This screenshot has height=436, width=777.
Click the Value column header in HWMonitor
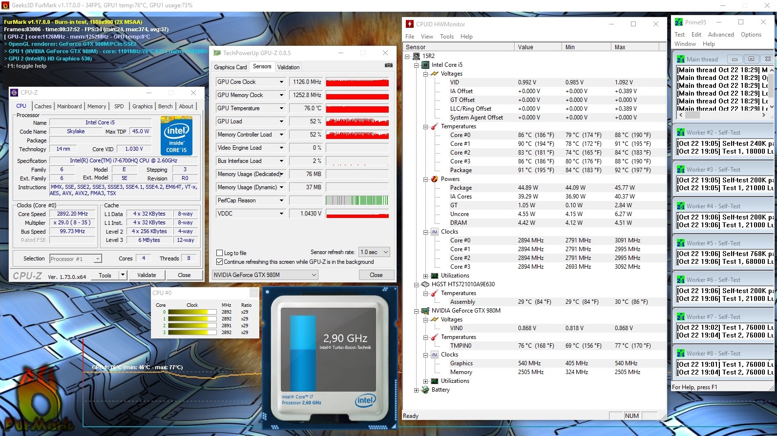[x=538, y=47]
